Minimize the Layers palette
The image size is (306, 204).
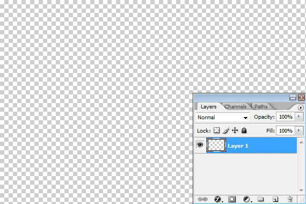click(x=293, y=97)
